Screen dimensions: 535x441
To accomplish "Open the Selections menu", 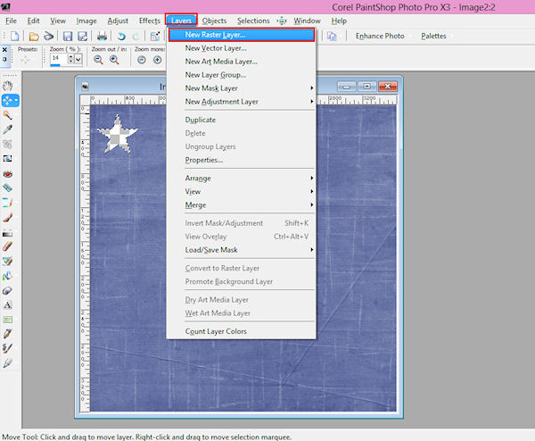I will coord(253,21).
